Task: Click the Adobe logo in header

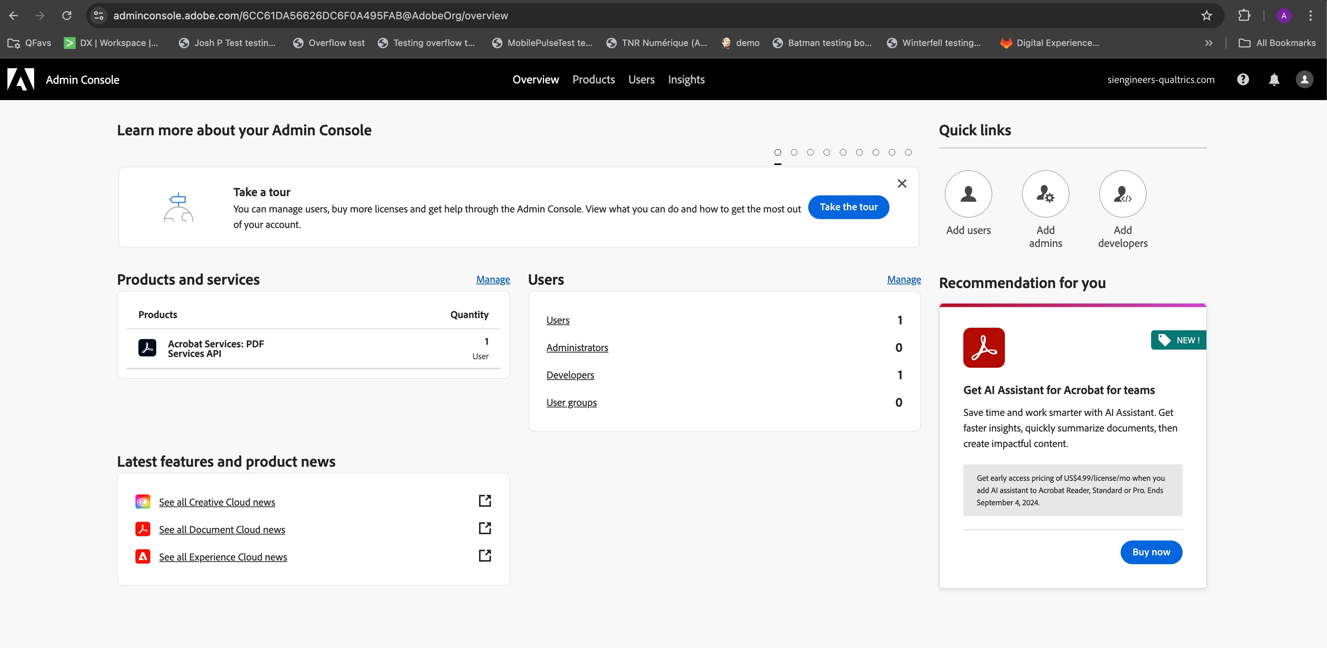Action: [21, 79]
